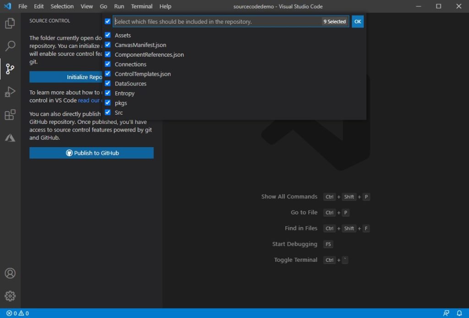Toggle the select-all checkbox in the file dialog
This screenshot has width=469, height=318.
(108, 21)
